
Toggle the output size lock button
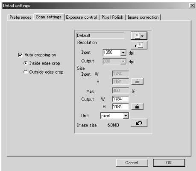[x=137, y=106]
